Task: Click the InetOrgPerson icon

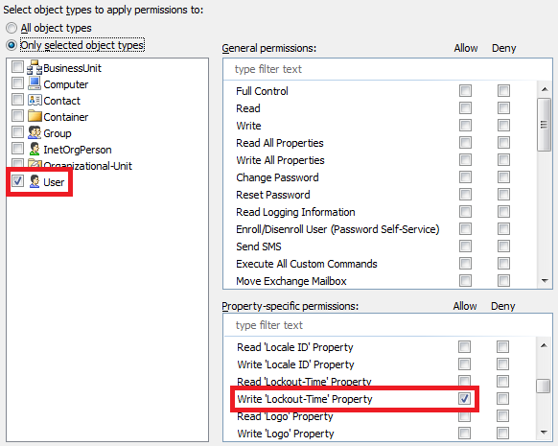Action: [35, 149]
